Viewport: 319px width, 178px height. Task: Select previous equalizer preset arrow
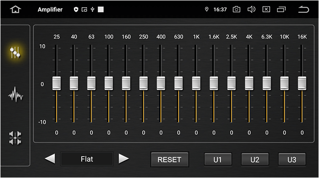pos(50,158)
